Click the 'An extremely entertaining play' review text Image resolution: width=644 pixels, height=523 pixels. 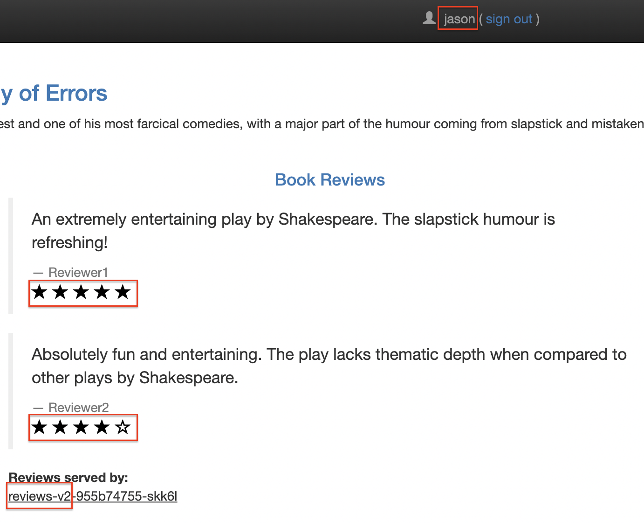point(293,231)
